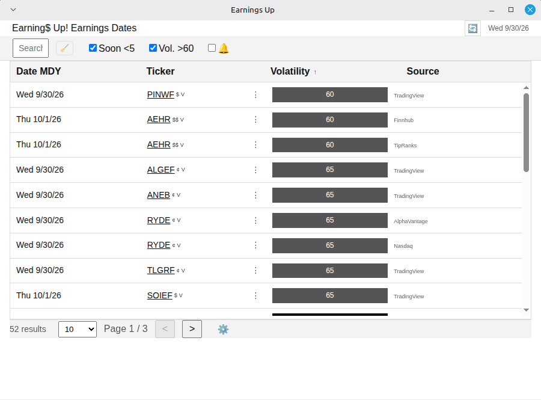Click the 'Nasdaq' source text
The image size is (541, 400).
tap(403, 246)
